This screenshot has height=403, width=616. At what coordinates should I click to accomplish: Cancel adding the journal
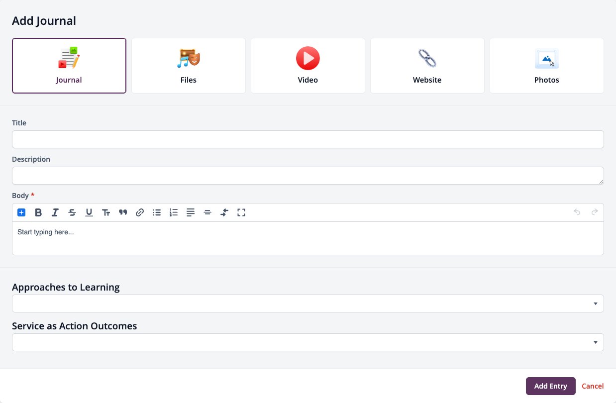[593, 386]
